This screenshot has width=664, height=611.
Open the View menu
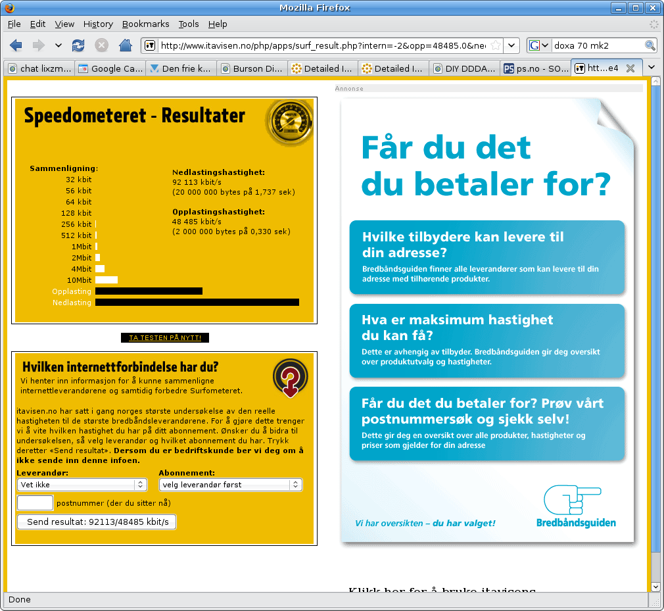click(64, 24)
